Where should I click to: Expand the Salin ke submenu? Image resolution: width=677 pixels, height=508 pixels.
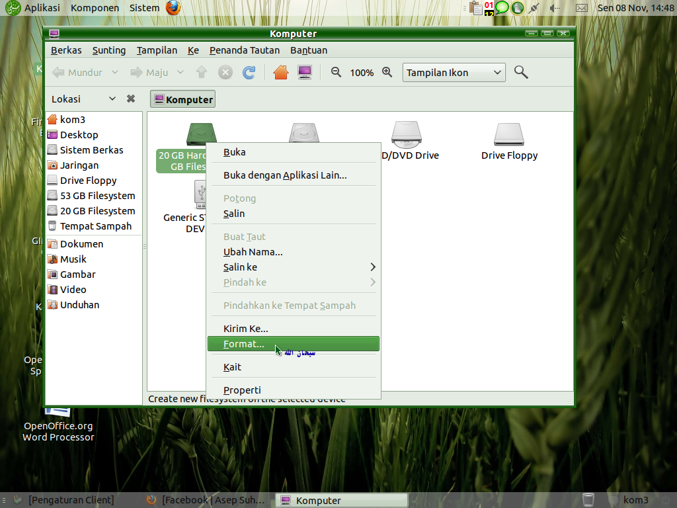(294, 267)
